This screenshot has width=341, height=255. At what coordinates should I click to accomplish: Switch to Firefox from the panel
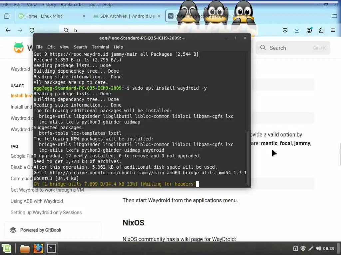pos(38,248)
